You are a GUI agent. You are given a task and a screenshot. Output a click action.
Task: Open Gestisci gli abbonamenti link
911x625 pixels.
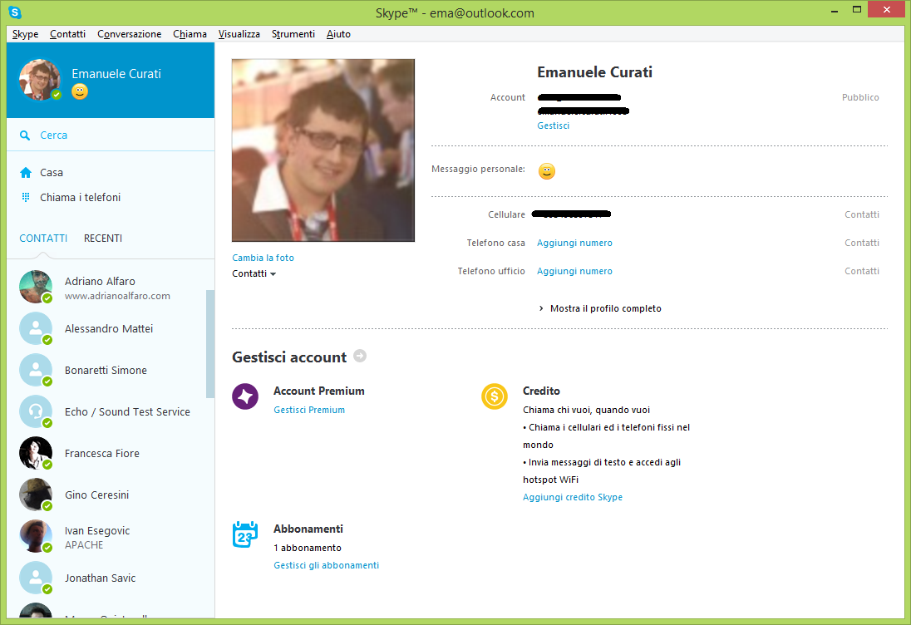[326, 565]
